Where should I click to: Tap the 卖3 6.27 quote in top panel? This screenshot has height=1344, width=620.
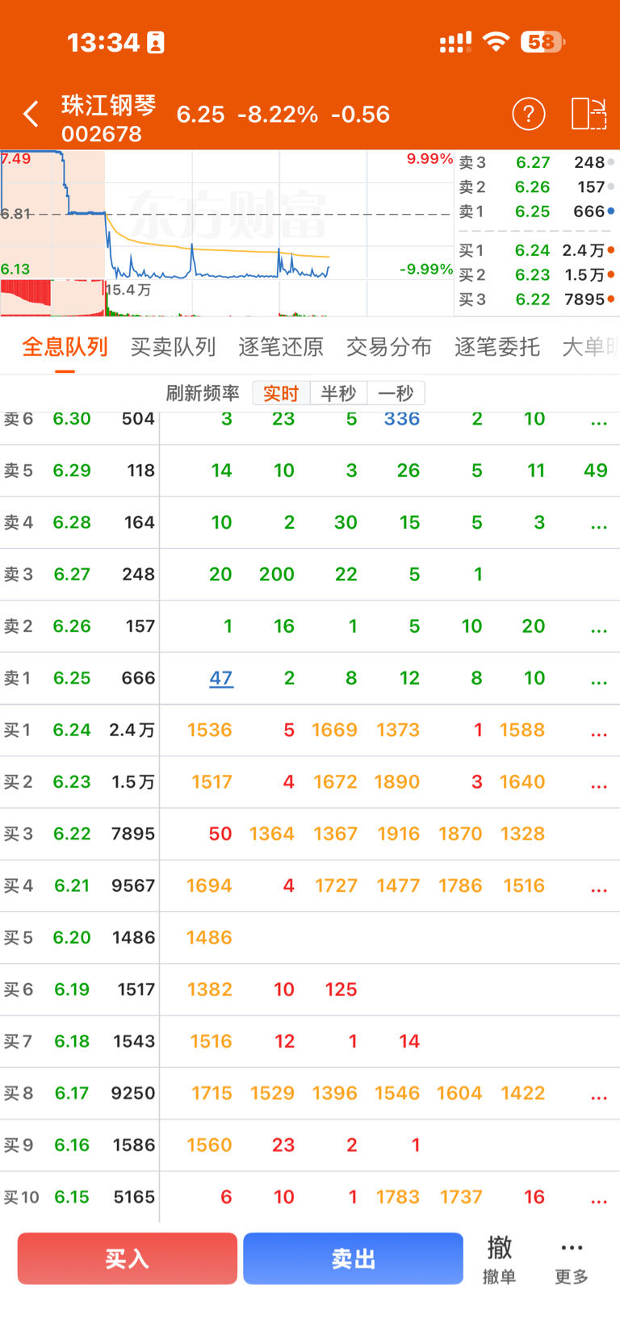(537, 162)
